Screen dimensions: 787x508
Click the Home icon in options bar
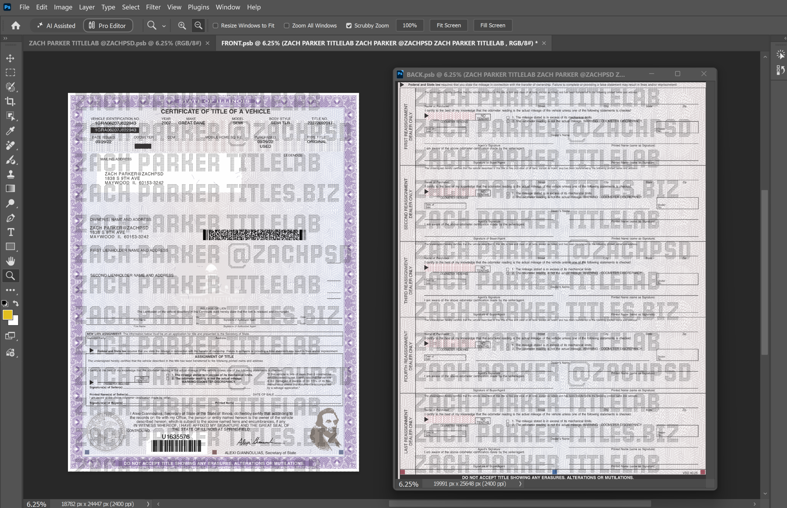click(x=15, y=26)
